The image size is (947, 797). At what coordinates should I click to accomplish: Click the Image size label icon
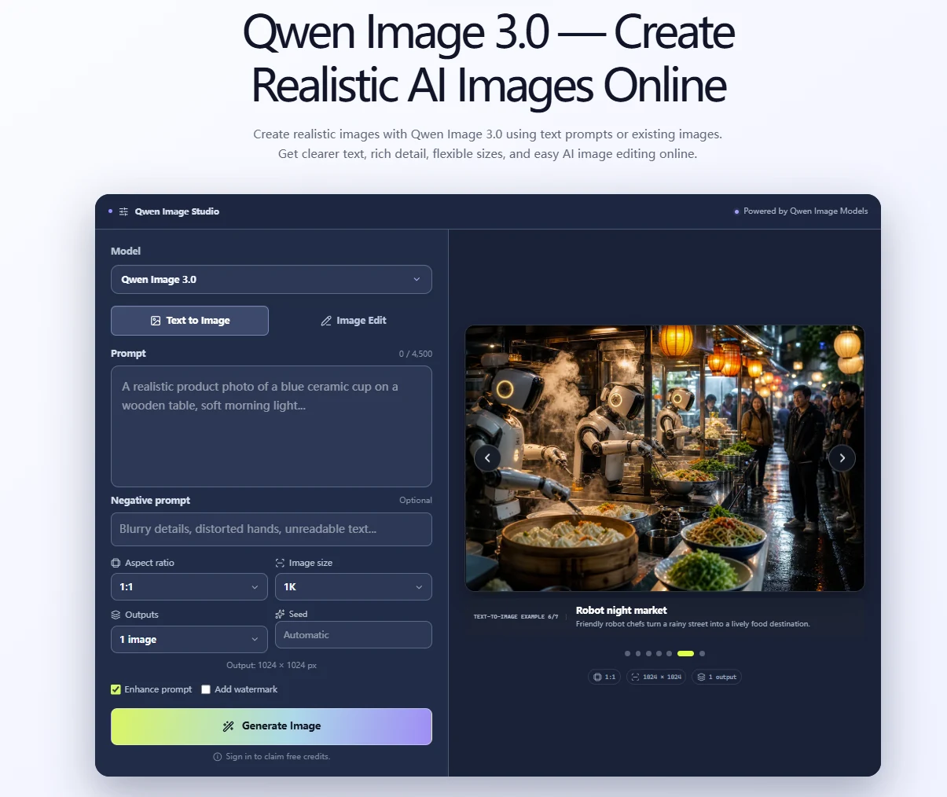(280, 563)
